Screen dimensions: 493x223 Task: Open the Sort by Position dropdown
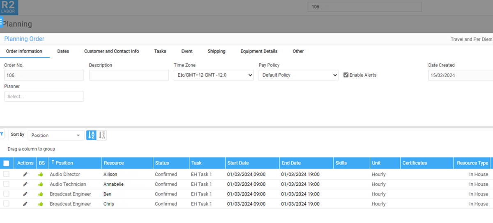[x=56, y=135]
